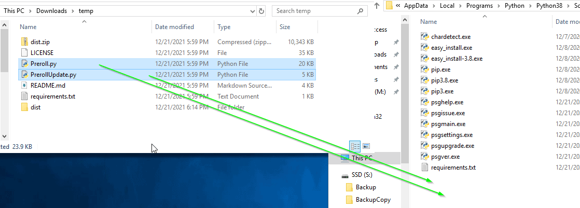Click Downloads in address breadcrumb

(x=51, y=11)
